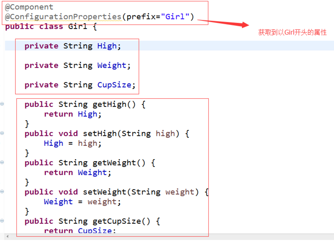Viewport: 334px width, 241px height.
Task: Collapse the getCupSize() method fold marker
Action: tap(2, 221)
